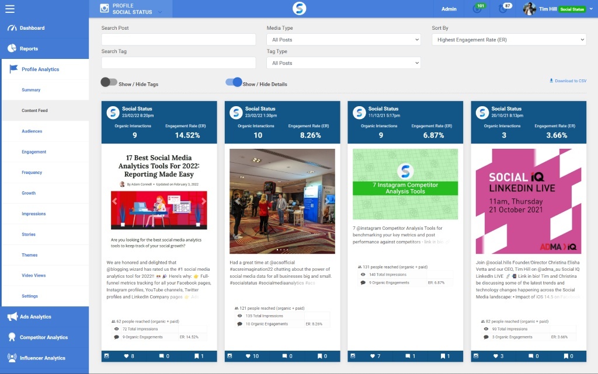Open Settings in the sidebar
Screen dimensions: 598x374
point(30,296)
